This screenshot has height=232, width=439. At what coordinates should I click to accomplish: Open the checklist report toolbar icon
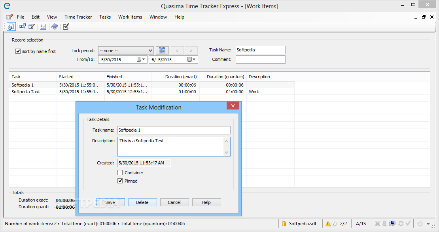click(x=43, y=26)
